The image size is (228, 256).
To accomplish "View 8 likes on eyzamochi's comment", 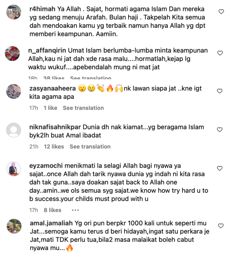I will pyautogui.click(x=52, y=210).
